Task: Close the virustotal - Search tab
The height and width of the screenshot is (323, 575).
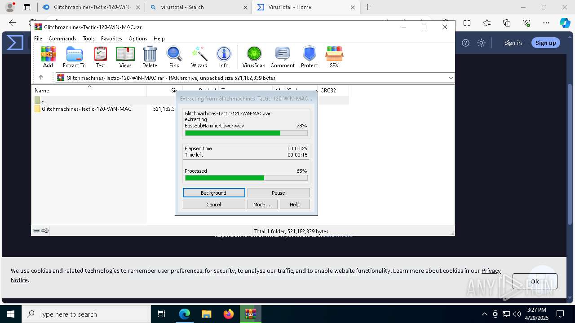Action: pos(245,7)
